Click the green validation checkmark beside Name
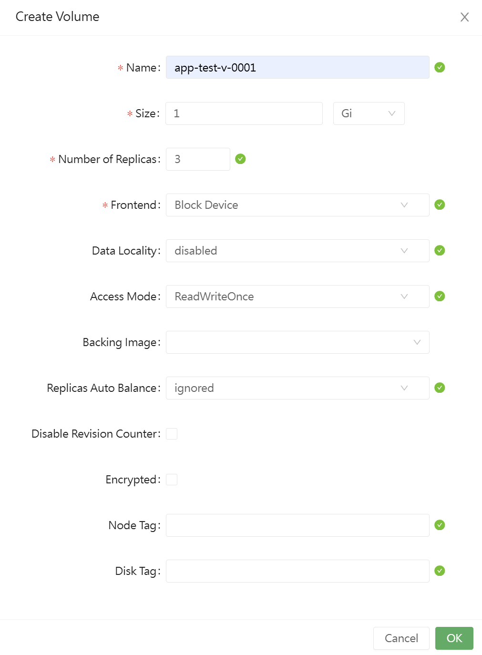This screenshot has height=655, width=482. tap(440, 67)
